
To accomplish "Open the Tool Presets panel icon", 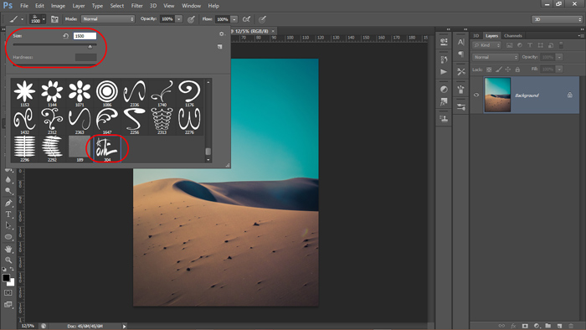I will click(460, 71).
